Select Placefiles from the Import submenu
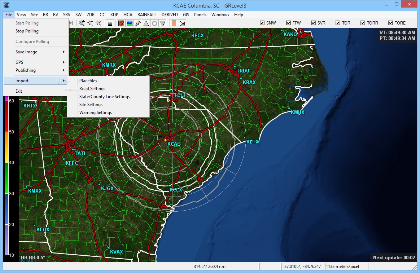This screenshot has height=273, width=420. coord(88,81)
